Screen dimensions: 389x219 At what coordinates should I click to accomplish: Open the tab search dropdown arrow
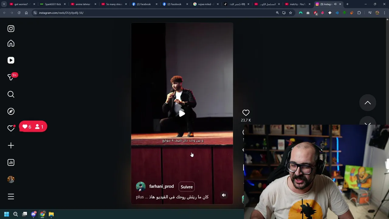4,4
